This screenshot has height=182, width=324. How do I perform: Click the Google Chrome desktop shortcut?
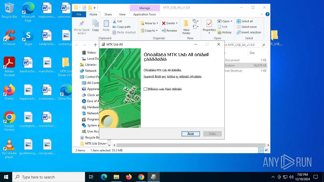[9, 121]
